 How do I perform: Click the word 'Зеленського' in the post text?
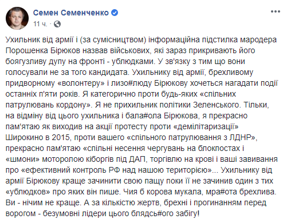[x=216, y=105]
